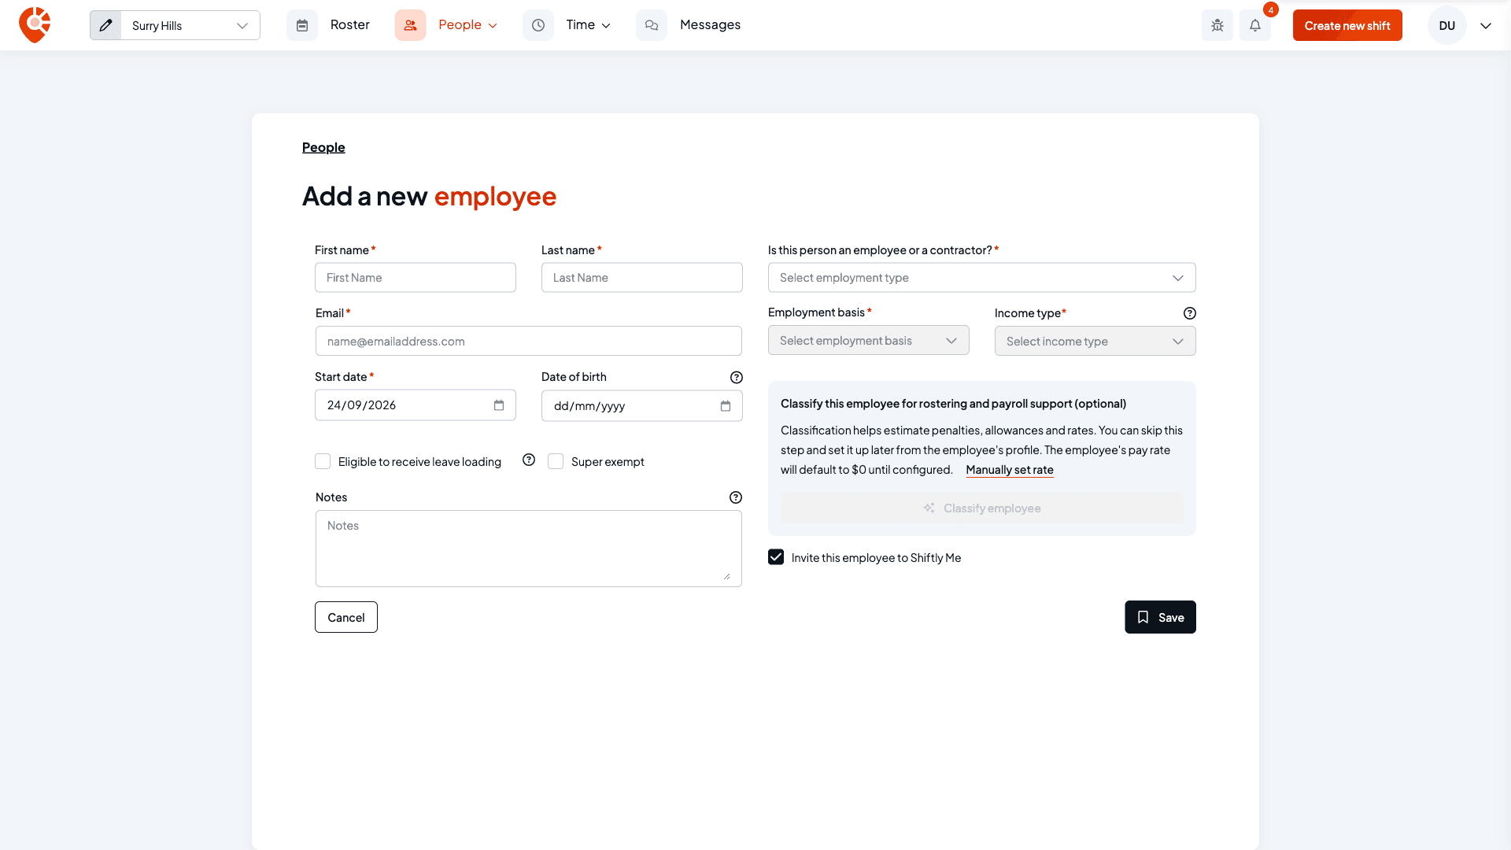Click the Time clock icon
Viewport: 1511px width, 850px height.
538,25
